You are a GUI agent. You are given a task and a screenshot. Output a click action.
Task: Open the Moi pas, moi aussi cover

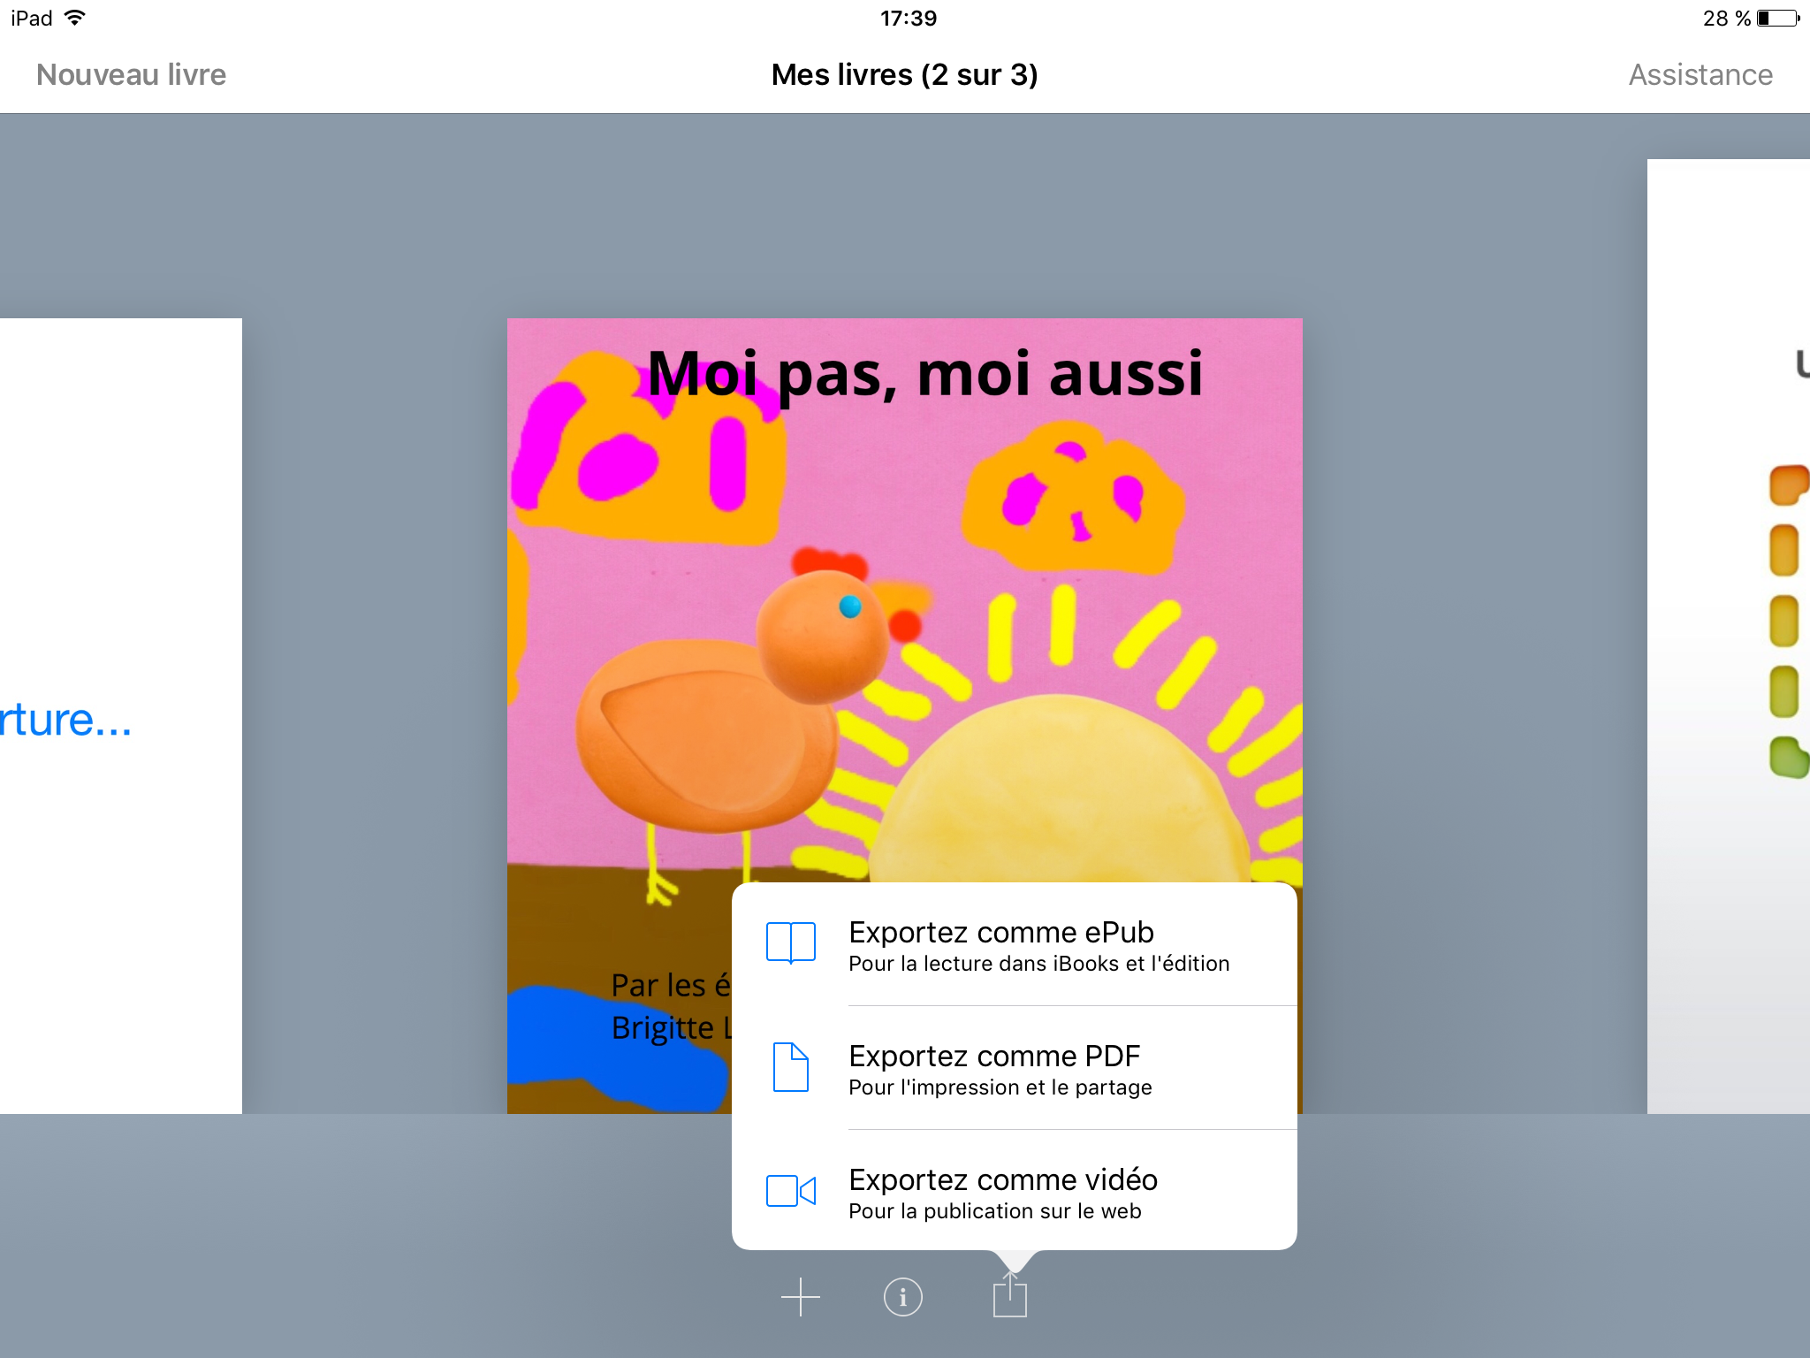(x=904, y=601)
